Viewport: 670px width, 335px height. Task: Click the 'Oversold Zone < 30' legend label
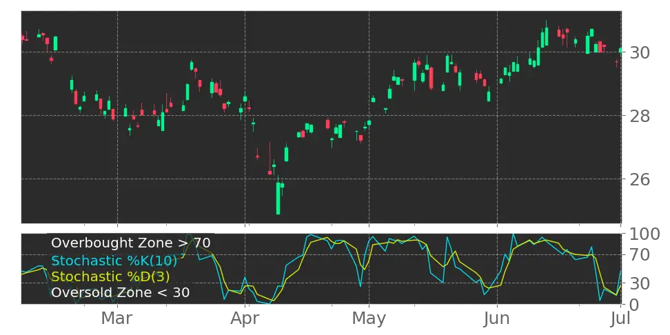point(121,293)
